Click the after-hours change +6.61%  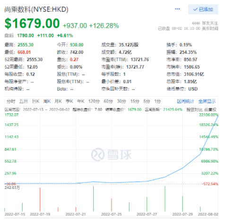point(65,35)
